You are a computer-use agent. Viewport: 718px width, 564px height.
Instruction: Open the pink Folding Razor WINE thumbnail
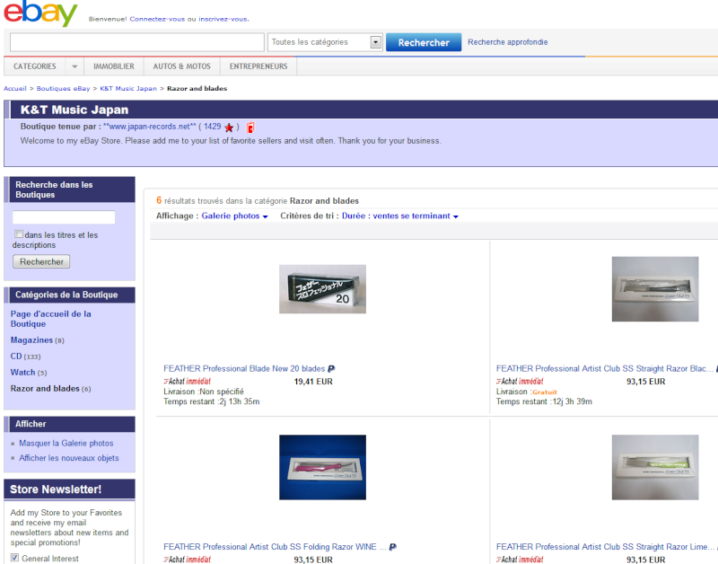[322, 467]
